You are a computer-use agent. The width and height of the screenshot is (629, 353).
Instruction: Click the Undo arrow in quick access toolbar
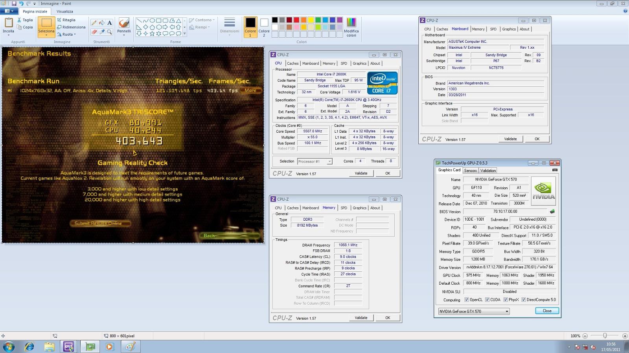(21, 4)
